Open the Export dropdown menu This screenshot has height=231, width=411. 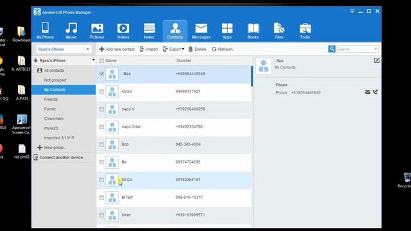[x=173, y=49]
